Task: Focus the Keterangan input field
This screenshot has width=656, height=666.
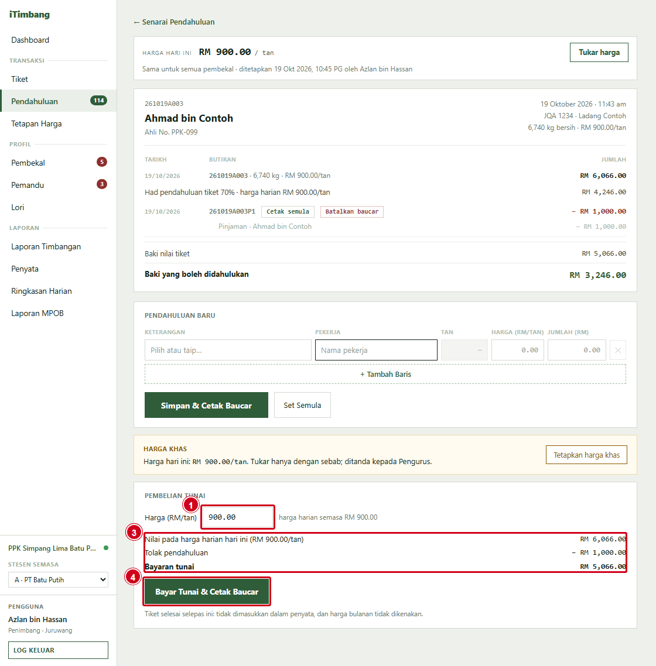Action: tap(228, 350)
